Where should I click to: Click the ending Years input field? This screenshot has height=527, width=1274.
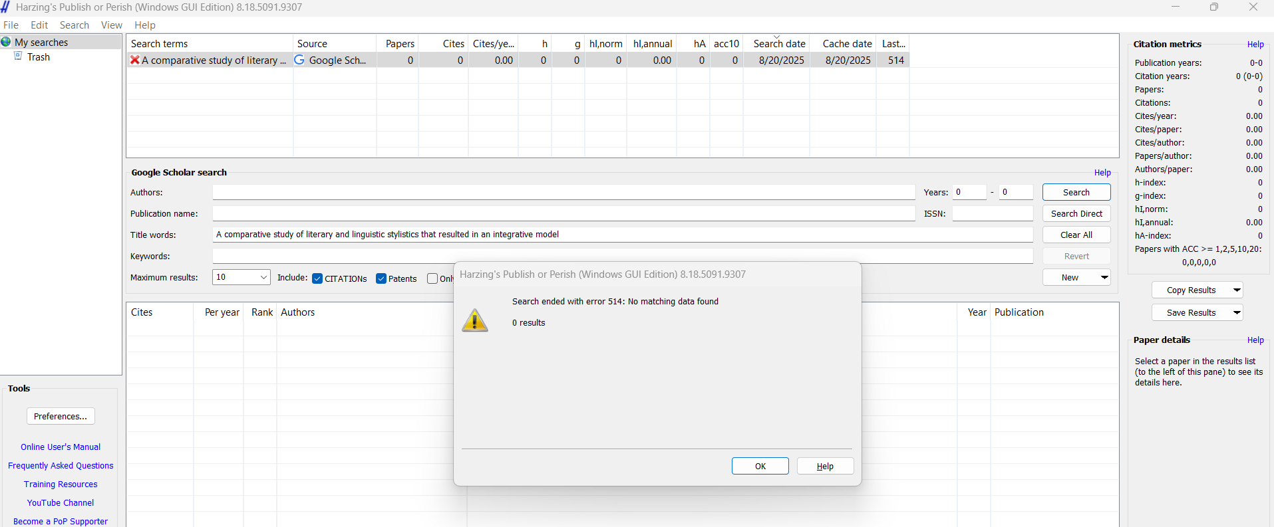[1017, 192]
